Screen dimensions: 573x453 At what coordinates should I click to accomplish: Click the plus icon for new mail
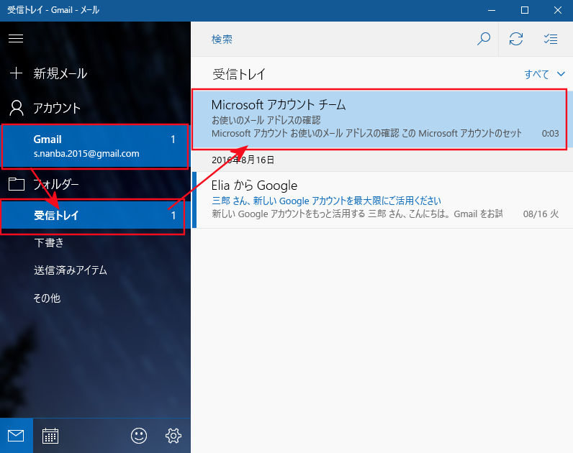(16, 73)
